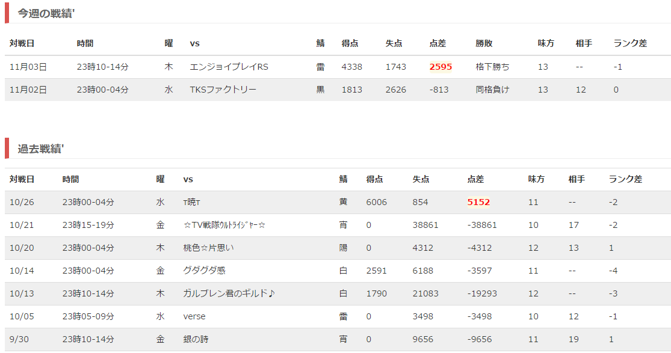Viewport: 671px width, 353px height.
Task: Click 相手 header in past results table
Action: pos(577,179)
